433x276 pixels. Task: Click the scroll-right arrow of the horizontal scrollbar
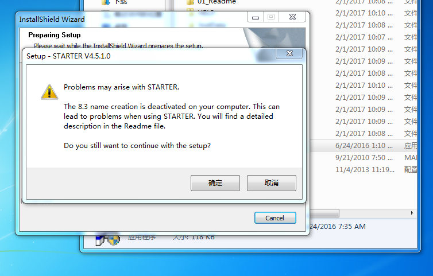[412, 213]
